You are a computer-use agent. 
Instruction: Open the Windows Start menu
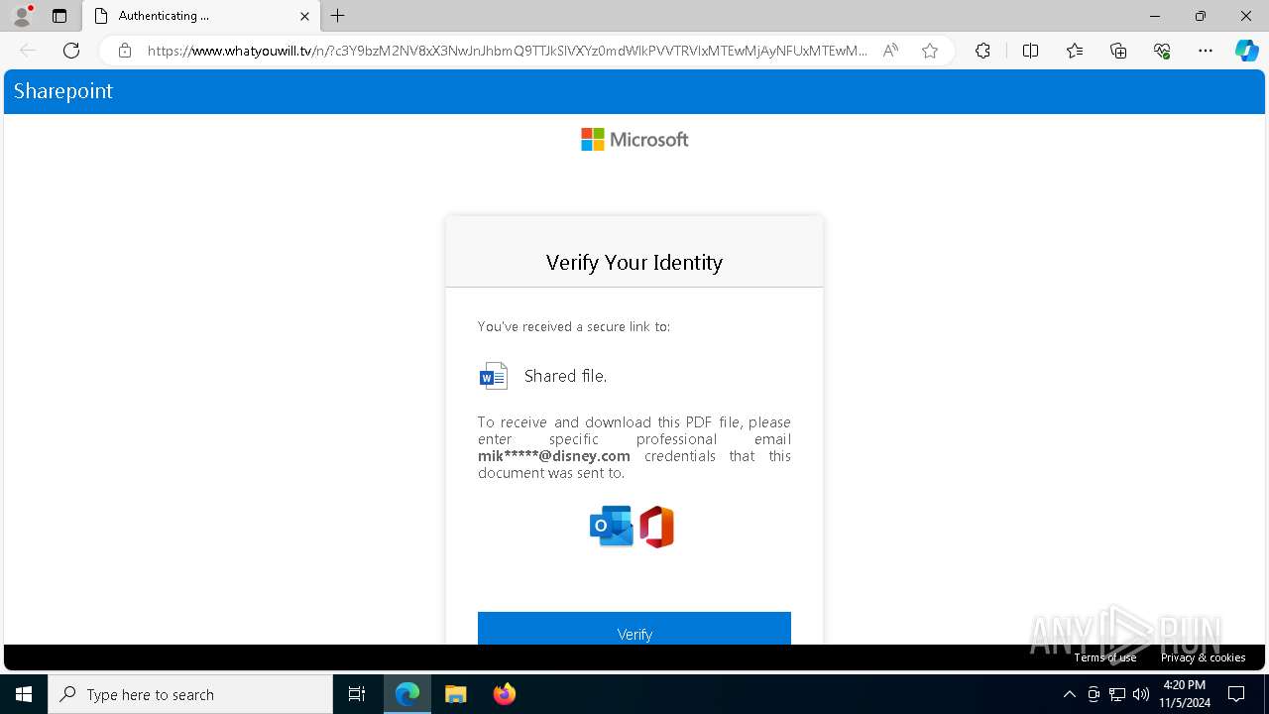pyautogui.click(x=24, y=694)
